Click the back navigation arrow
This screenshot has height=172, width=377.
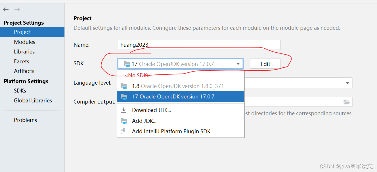(6, 9)
